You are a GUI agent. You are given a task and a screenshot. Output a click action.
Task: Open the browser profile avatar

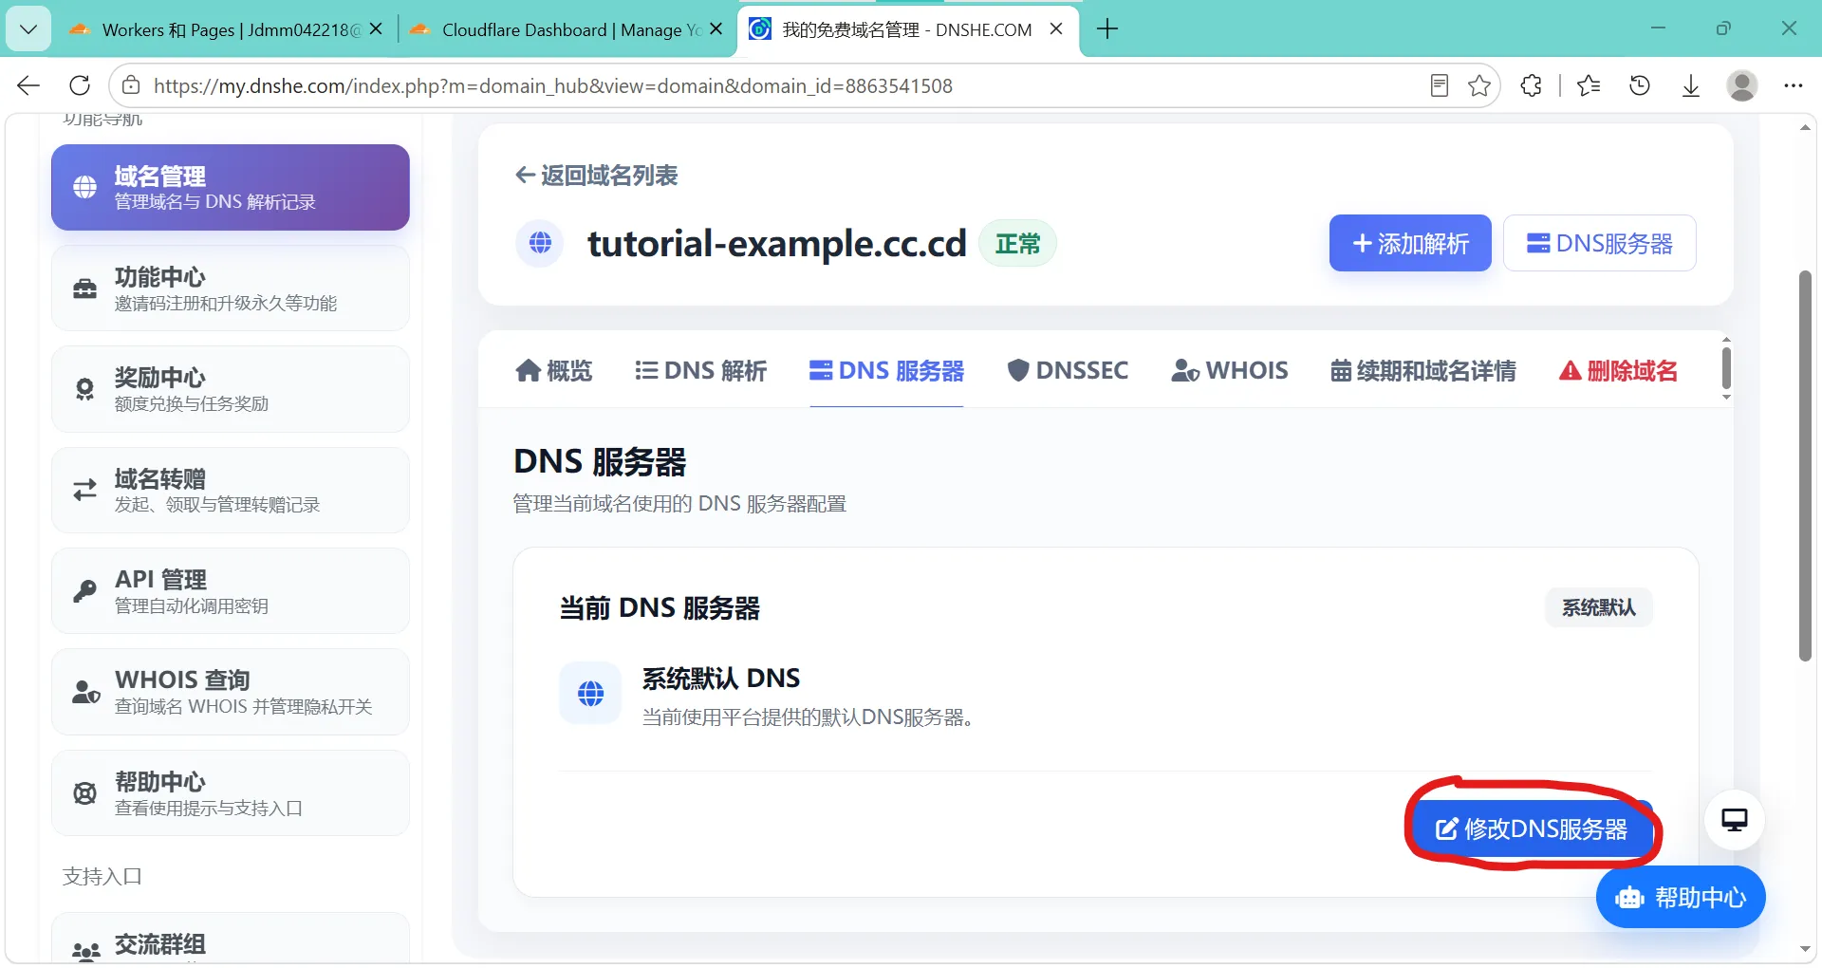point(1742,85)
